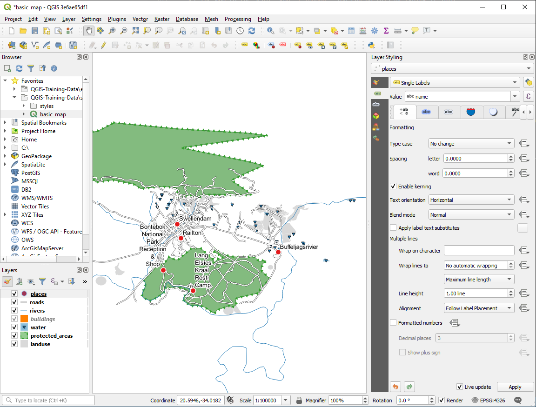Check Apply label text substitutes
The image size is (536, 407).
(393, 227)
